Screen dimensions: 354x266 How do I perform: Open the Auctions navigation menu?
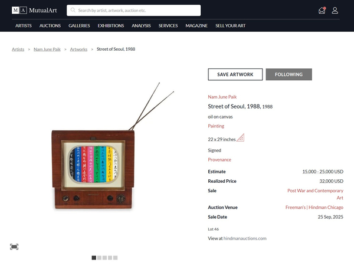tap(50, 26)
